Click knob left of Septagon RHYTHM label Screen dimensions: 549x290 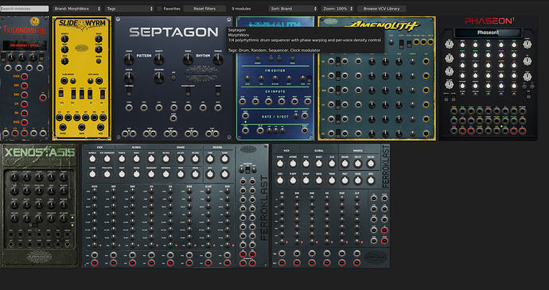click(188, 60)
